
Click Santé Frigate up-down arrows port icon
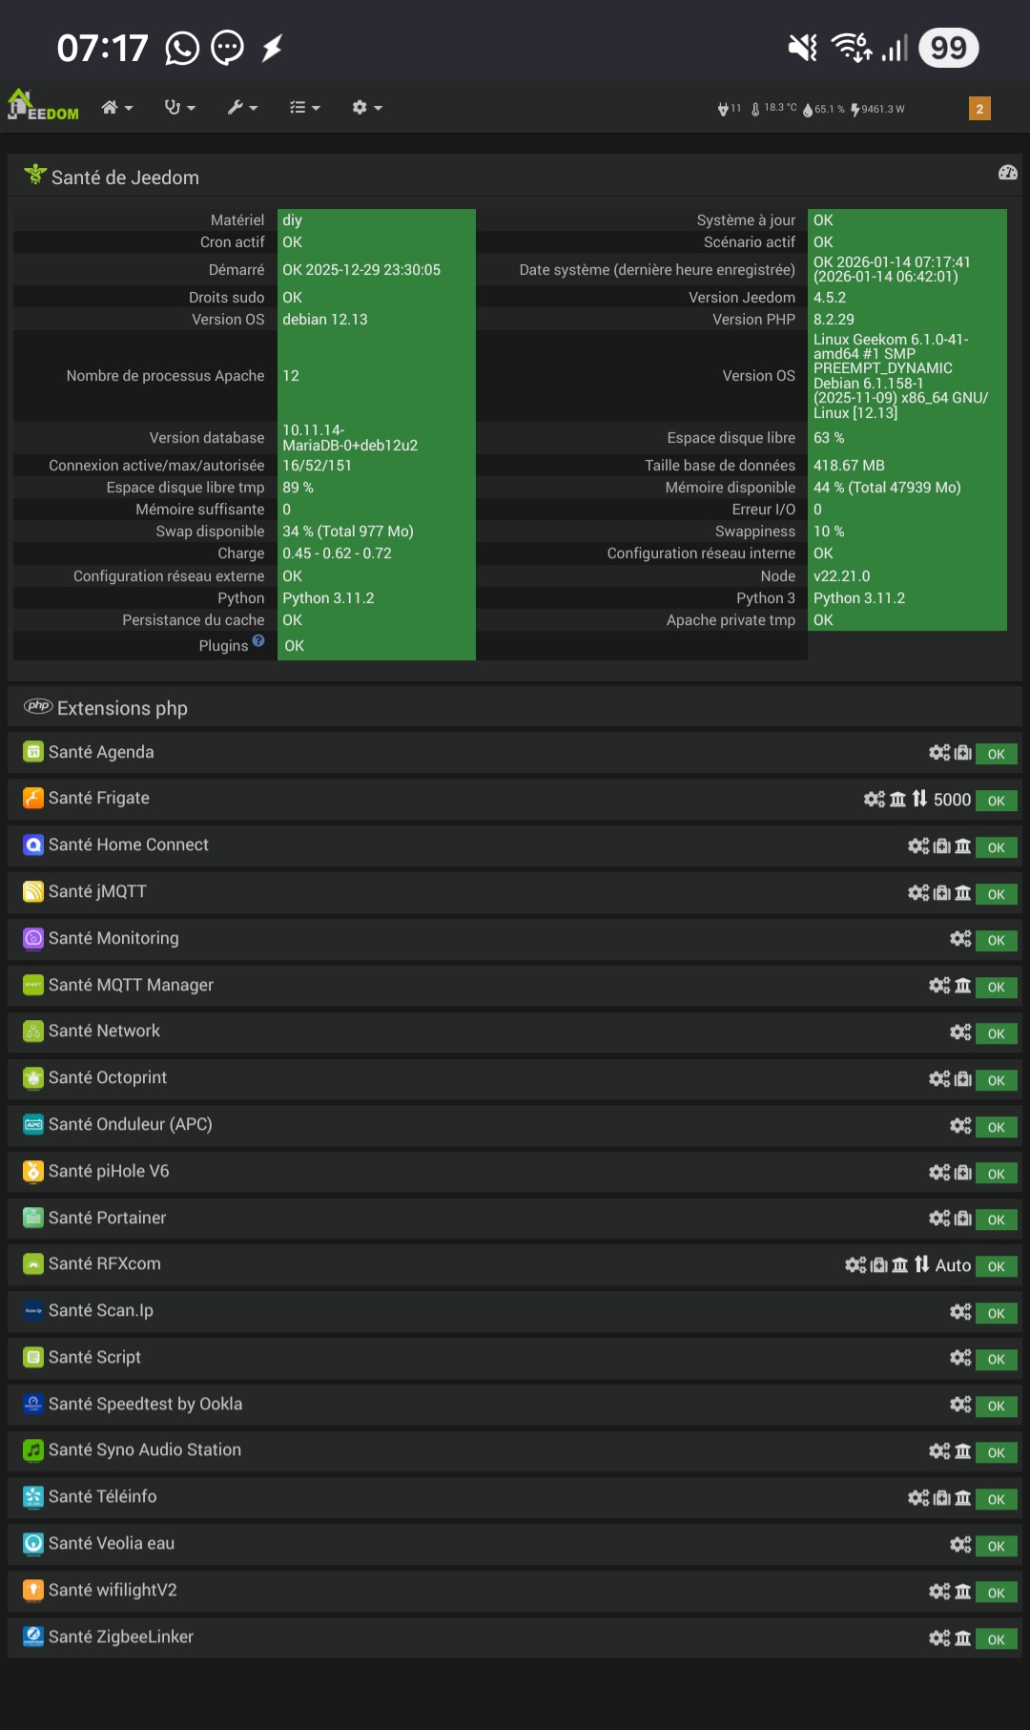click(919, 799)
